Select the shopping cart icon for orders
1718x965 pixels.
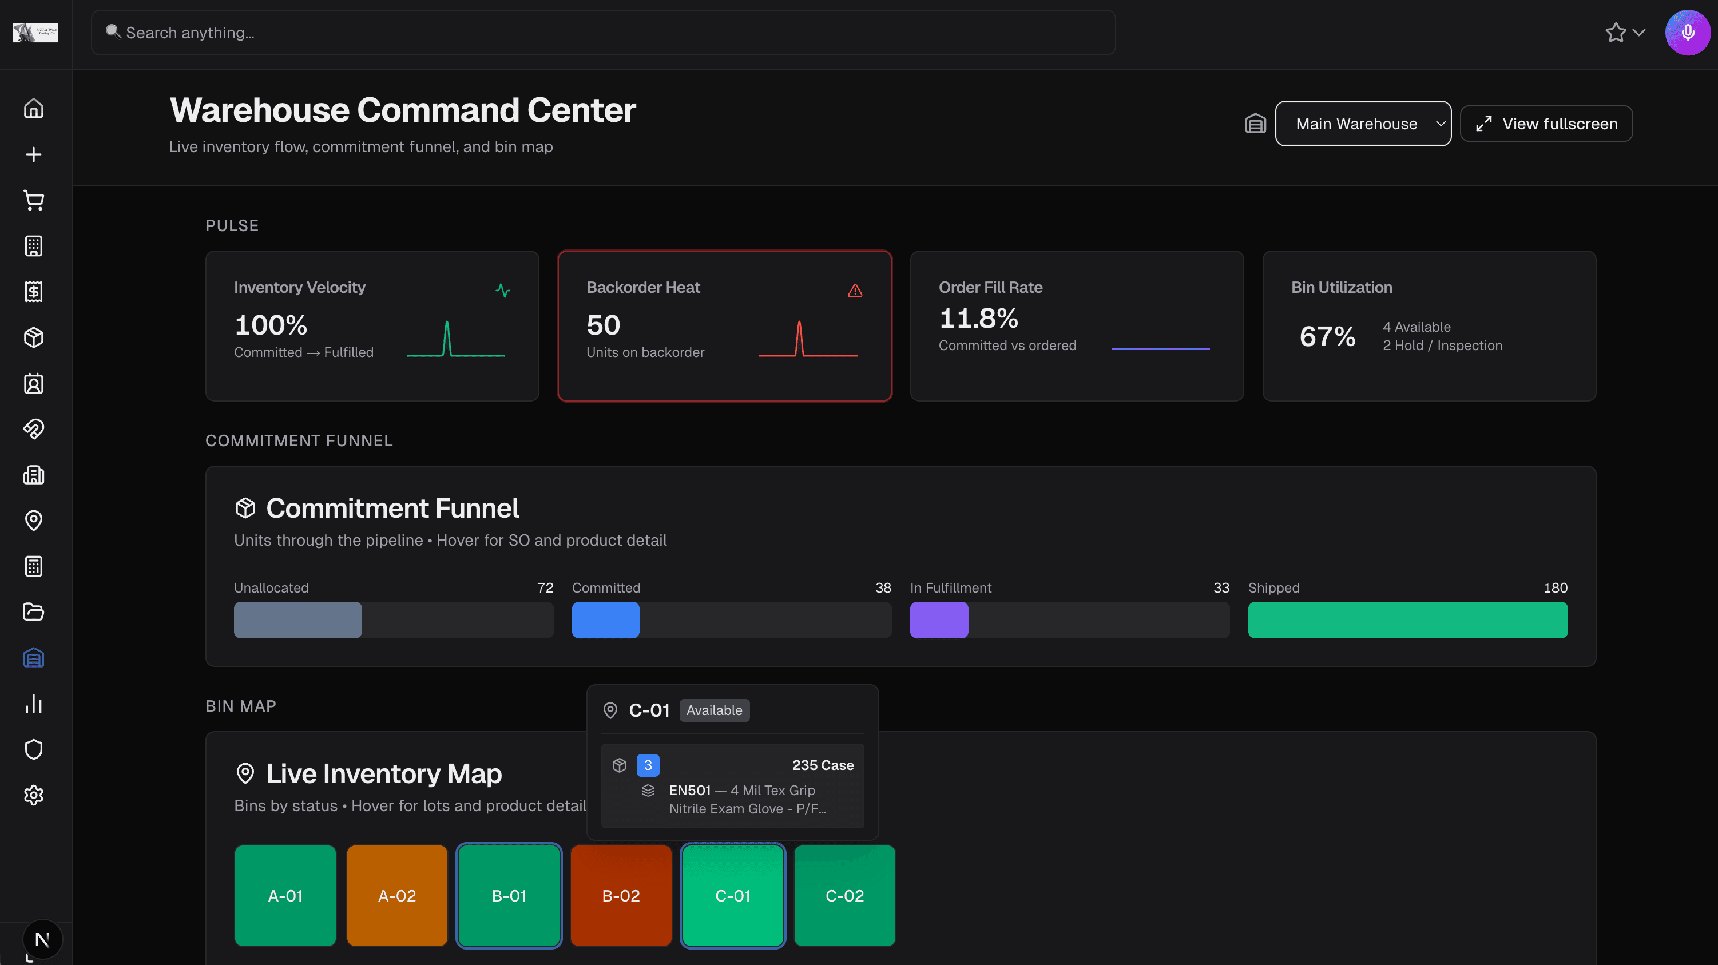34,200
